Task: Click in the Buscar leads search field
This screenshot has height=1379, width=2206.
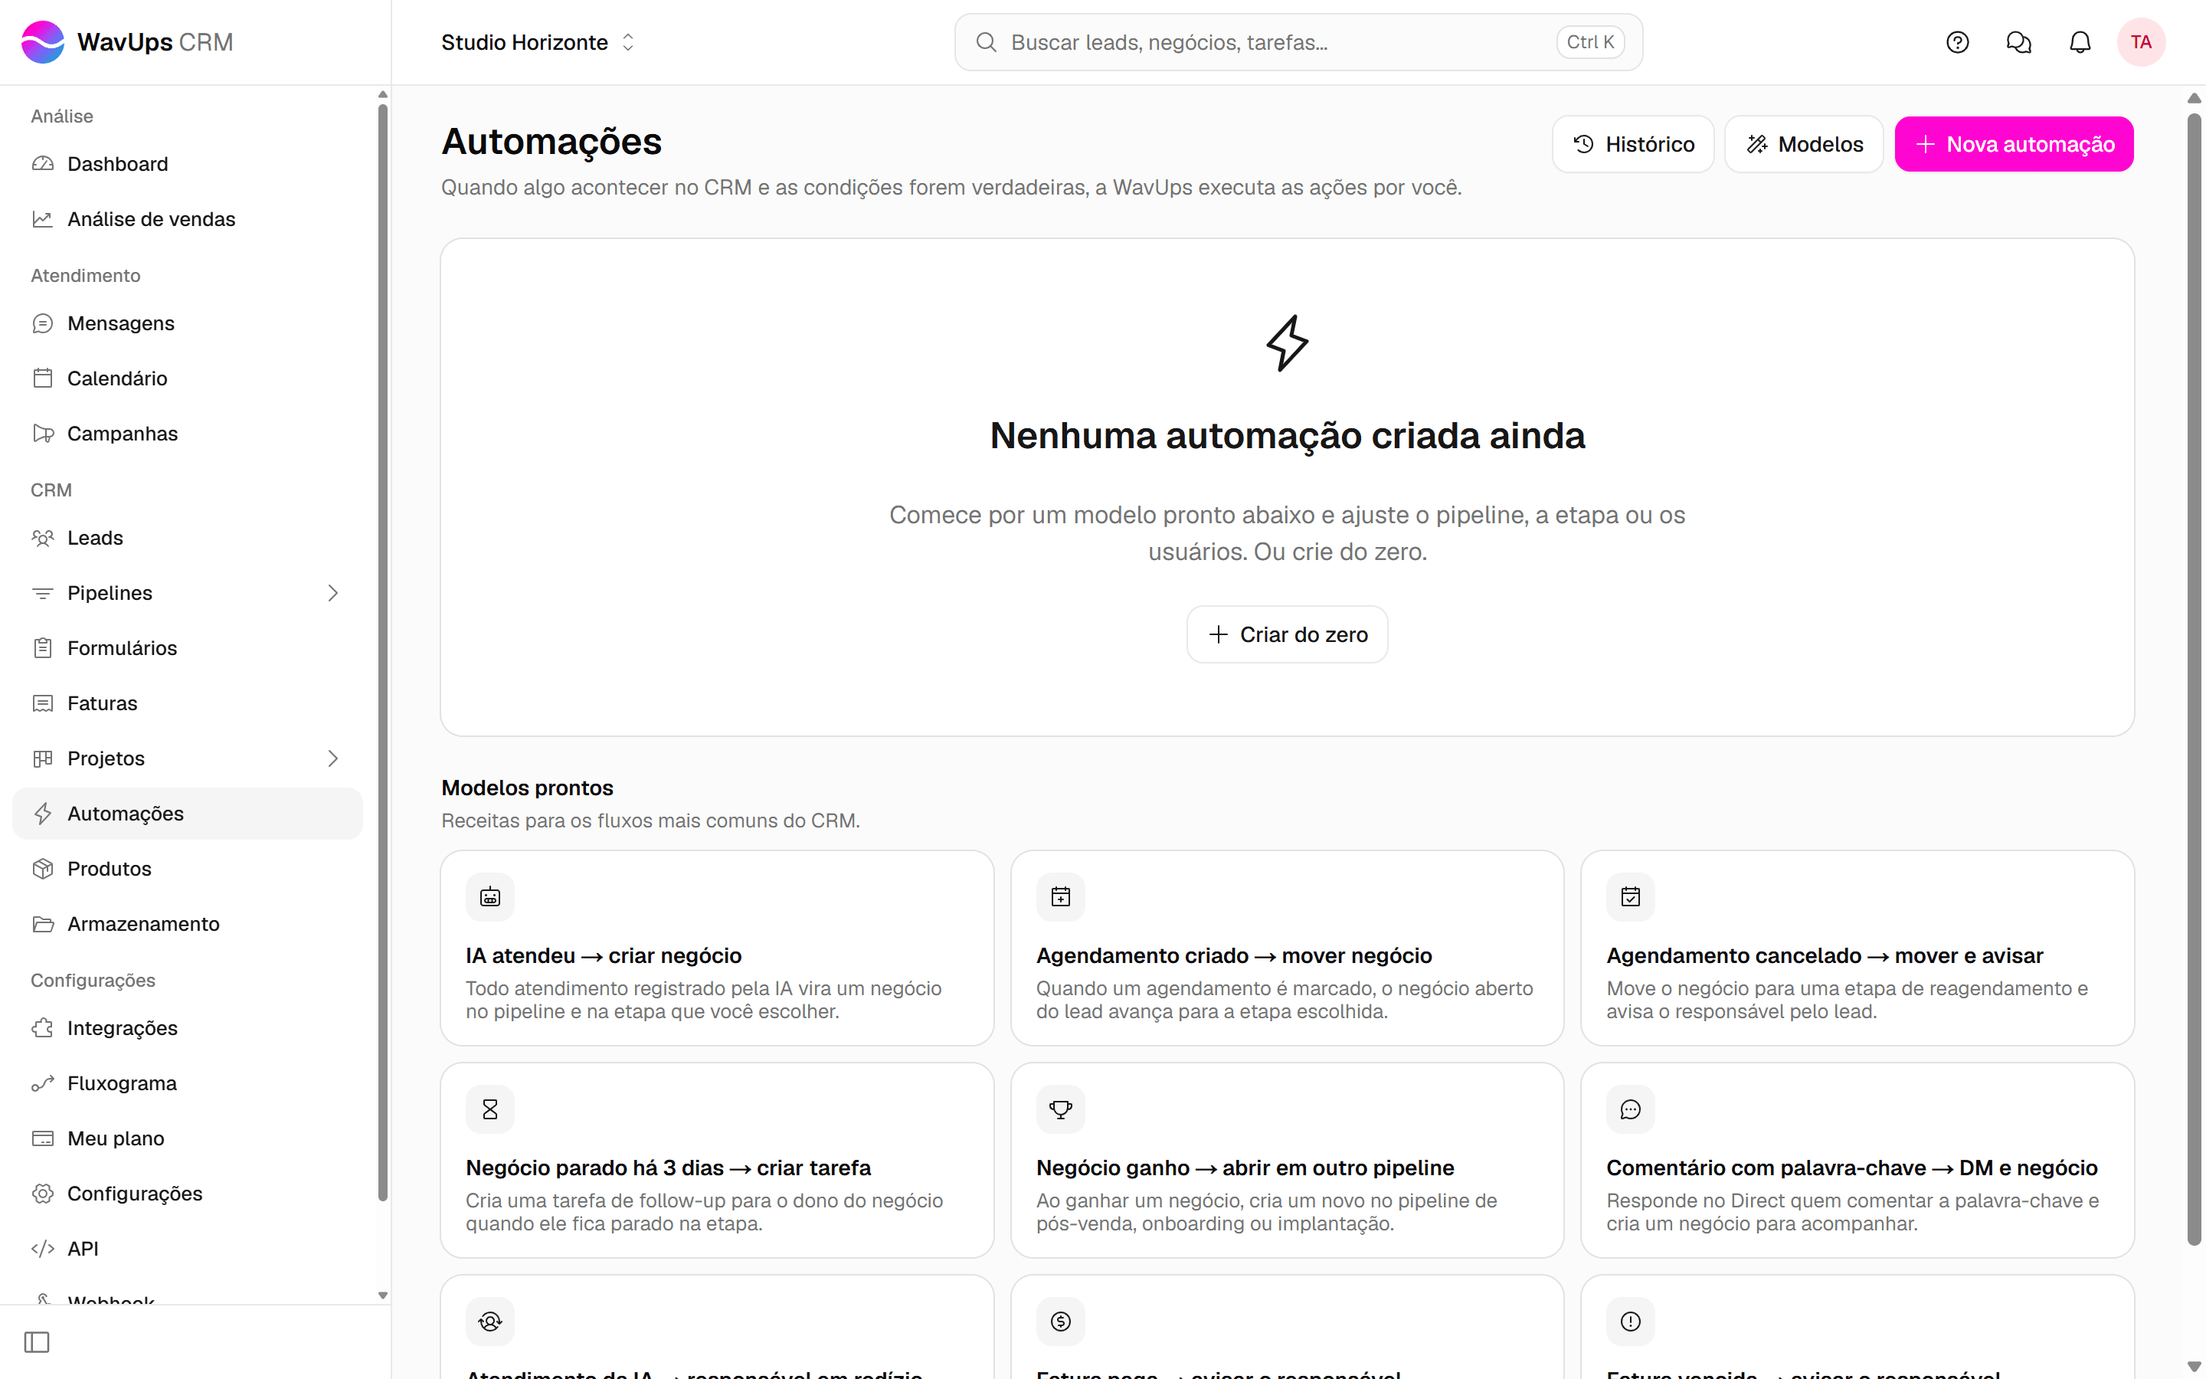Action: point(1298,42)
